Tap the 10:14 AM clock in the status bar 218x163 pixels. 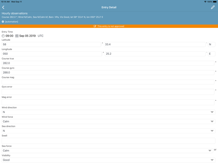5,2
